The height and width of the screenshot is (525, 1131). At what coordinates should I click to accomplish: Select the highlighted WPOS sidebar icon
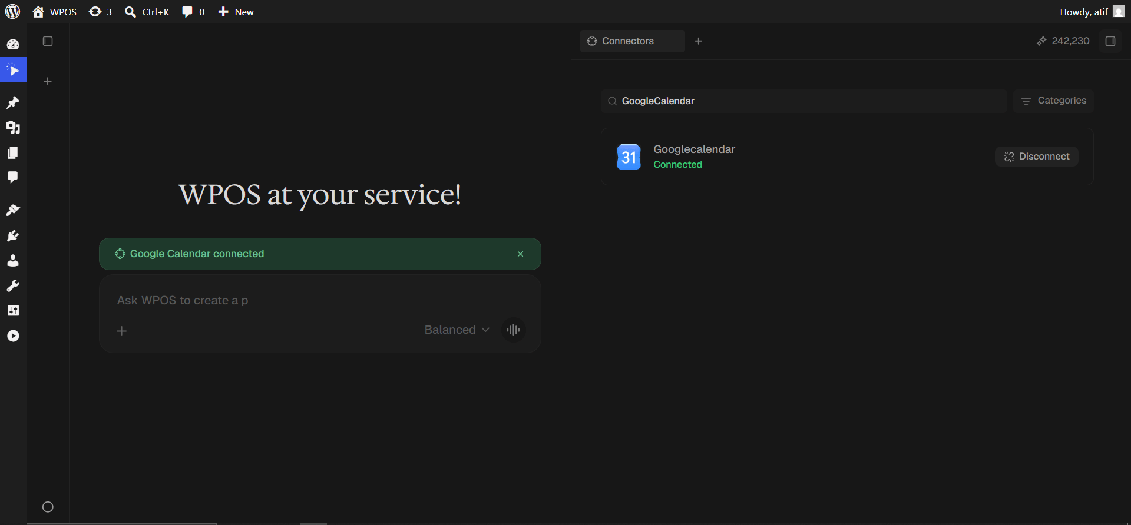pos(13,69)
